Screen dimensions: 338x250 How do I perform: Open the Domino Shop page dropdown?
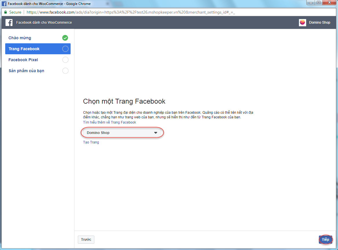coord(122,133)
